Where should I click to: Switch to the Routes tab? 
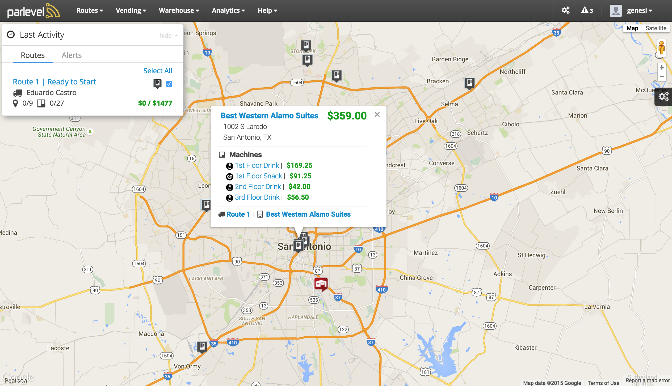coord(33,55)
